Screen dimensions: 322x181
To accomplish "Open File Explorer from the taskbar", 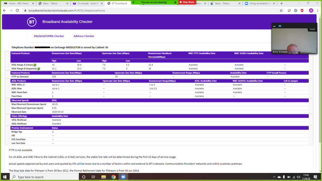I will coord(103,177).
